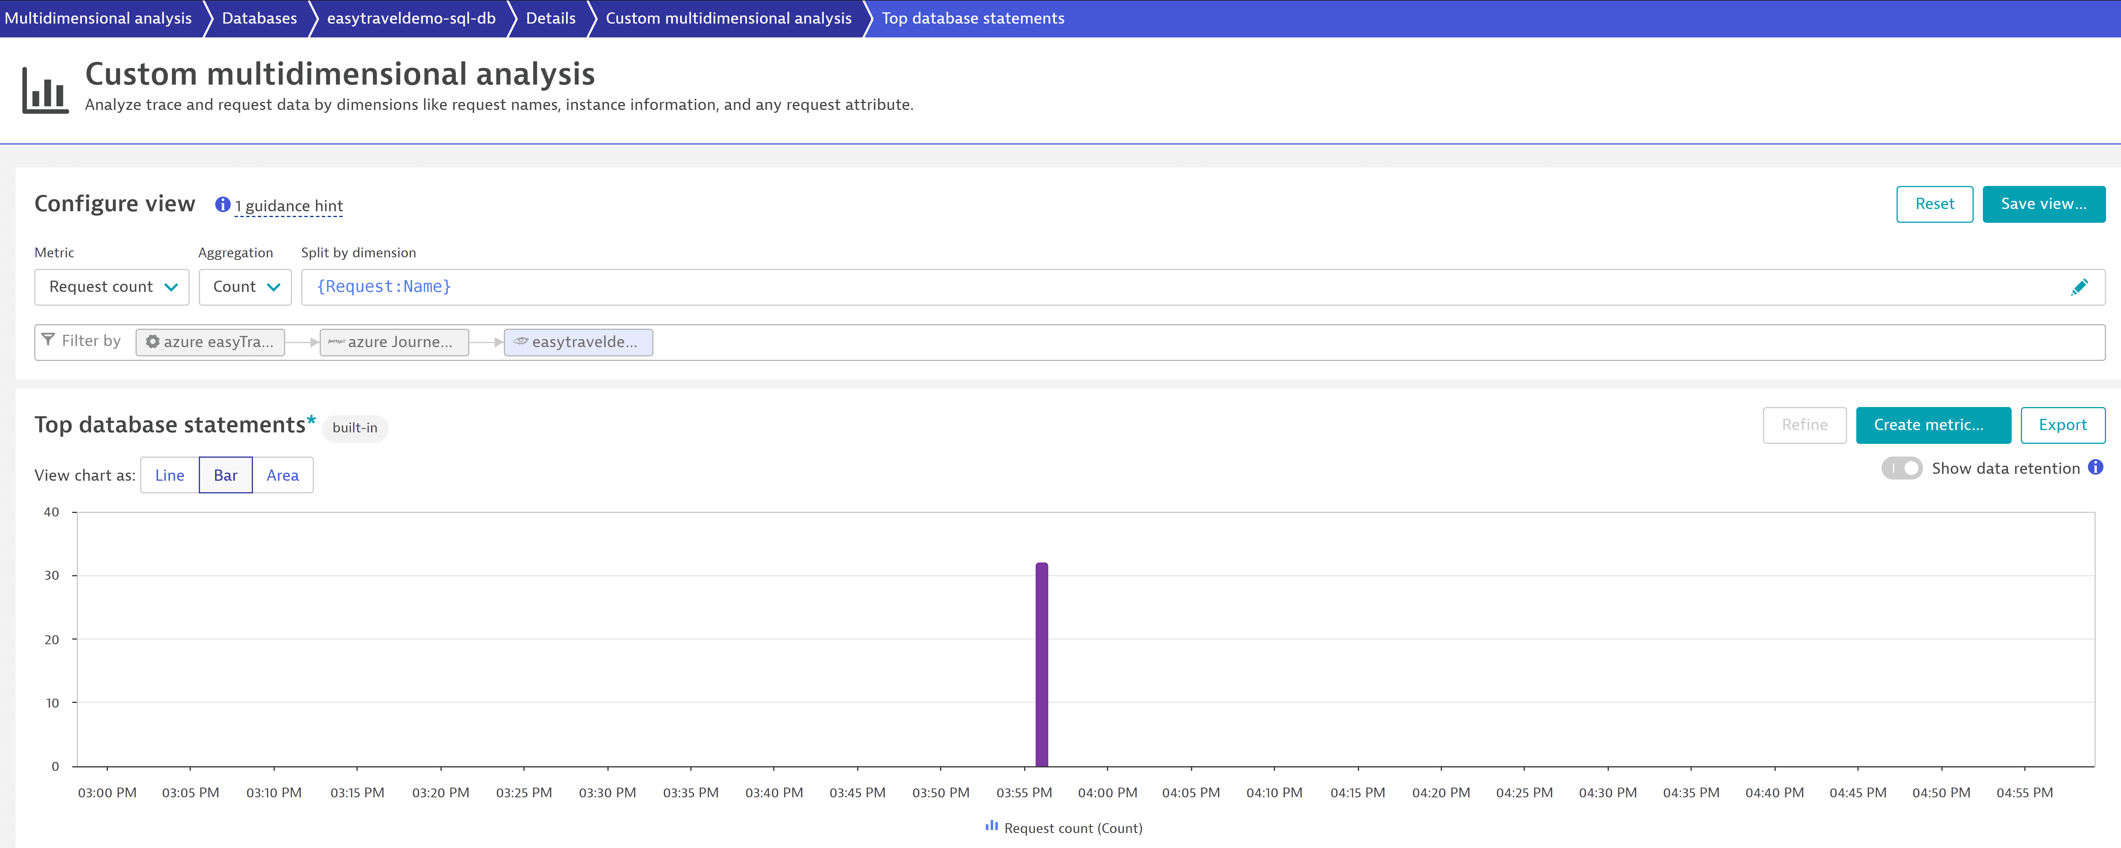Open Custom multidimensional analysis breadcrumb

pos(729,18)
